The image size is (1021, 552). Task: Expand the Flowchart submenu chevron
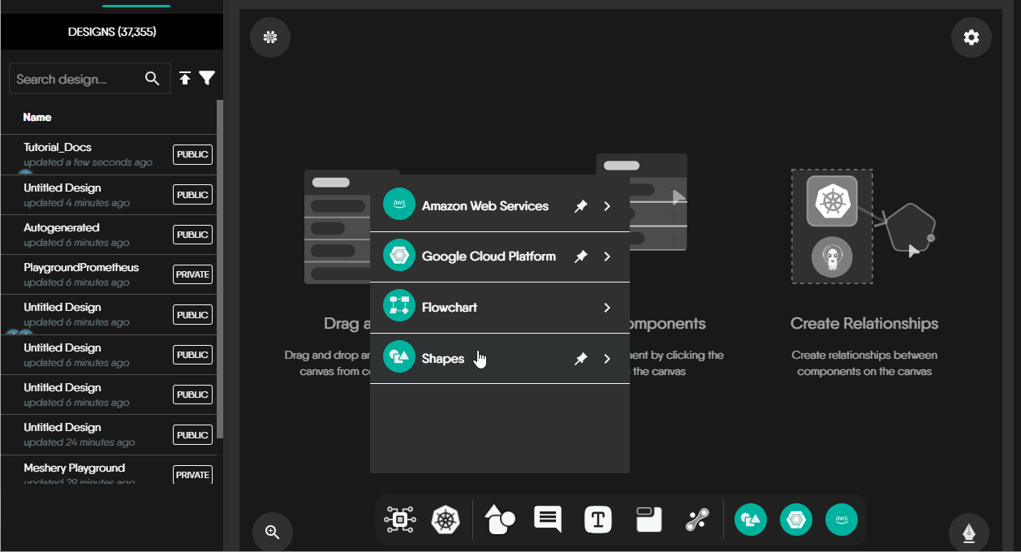pyautogui.click(x=607, y=308)
